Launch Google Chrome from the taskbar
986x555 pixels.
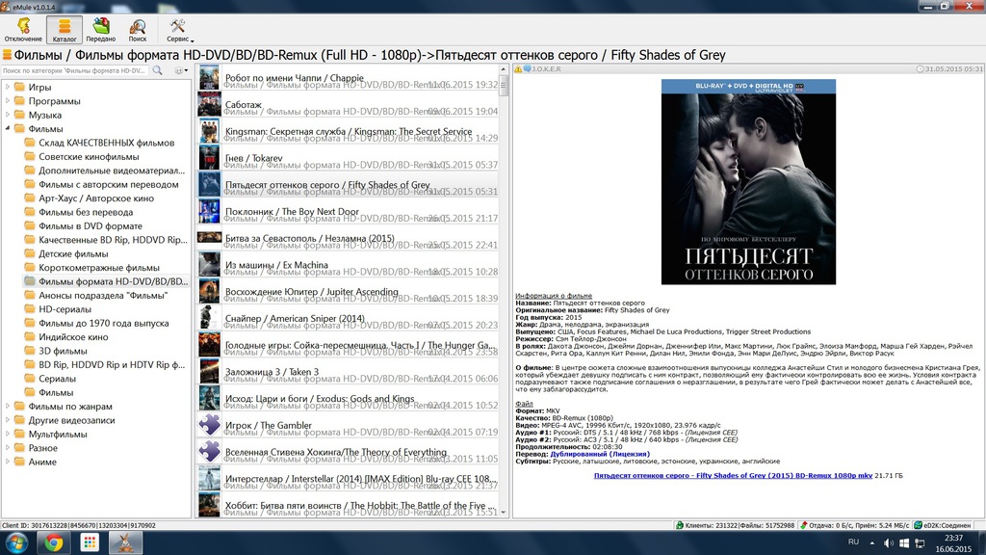(x=54, y=543)
